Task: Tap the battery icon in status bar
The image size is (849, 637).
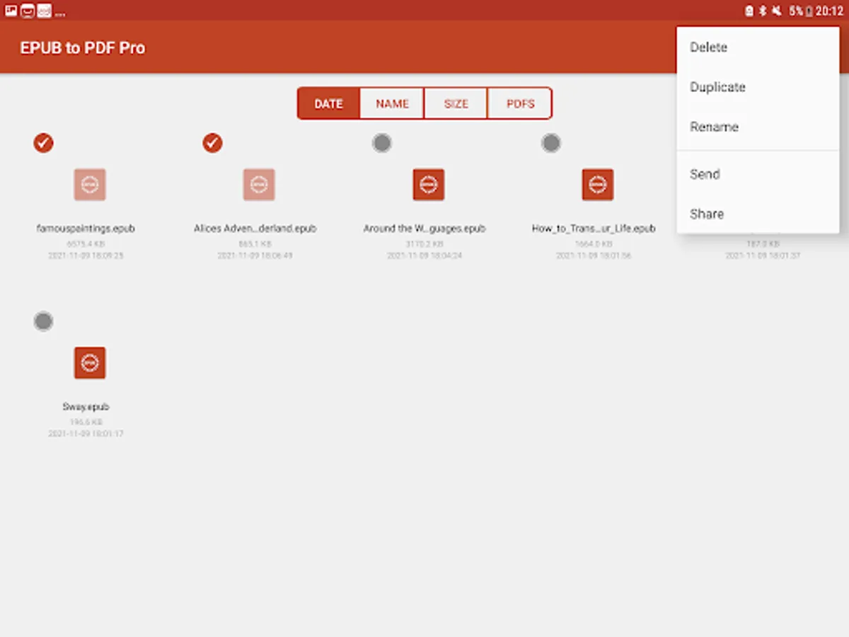Action: 809,11
